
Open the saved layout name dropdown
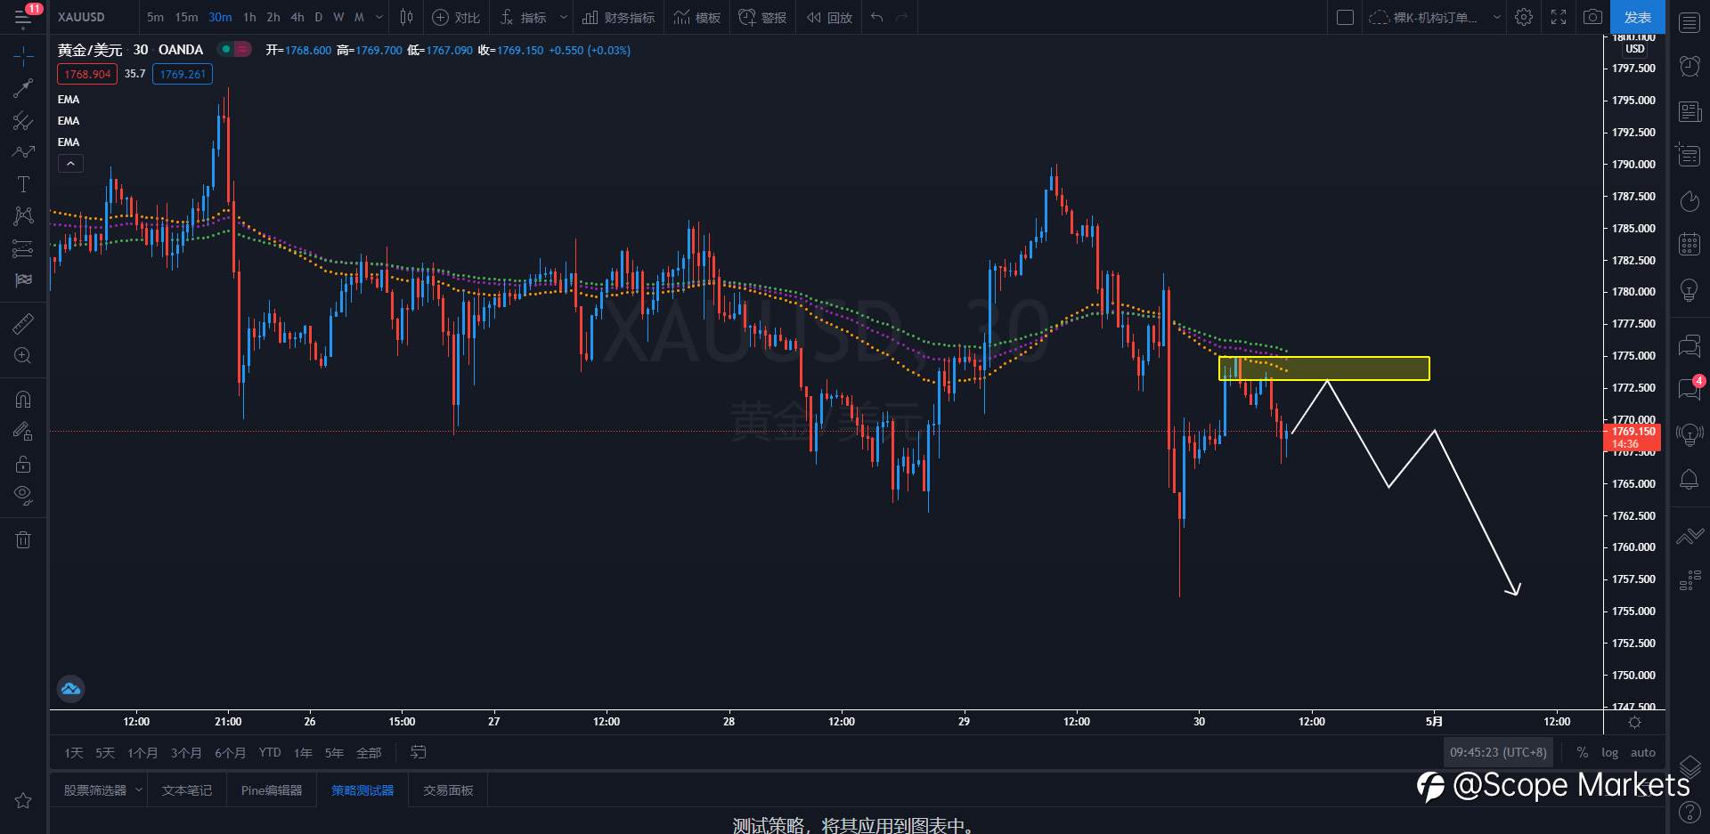[1497, 17]
